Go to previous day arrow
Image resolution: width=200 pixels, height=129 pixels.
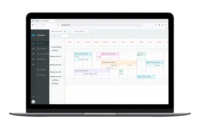tap(72, 31)
